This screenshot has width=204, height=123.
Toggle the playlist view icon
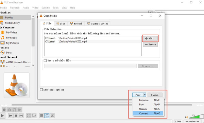coord(41,116)
